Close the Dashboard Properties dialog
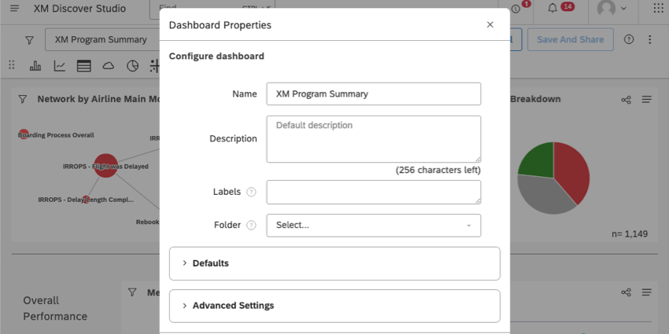This screenshot has width=669, height=334. click(490, 24)
